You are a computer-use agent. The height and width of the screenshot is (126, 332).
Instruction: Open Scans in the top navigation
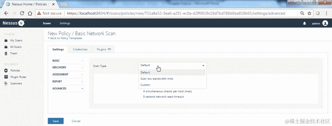(47, 23)
